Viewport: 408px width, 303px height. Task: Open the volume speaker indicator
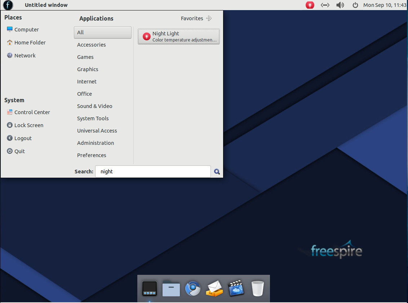(x=340, y=5)
